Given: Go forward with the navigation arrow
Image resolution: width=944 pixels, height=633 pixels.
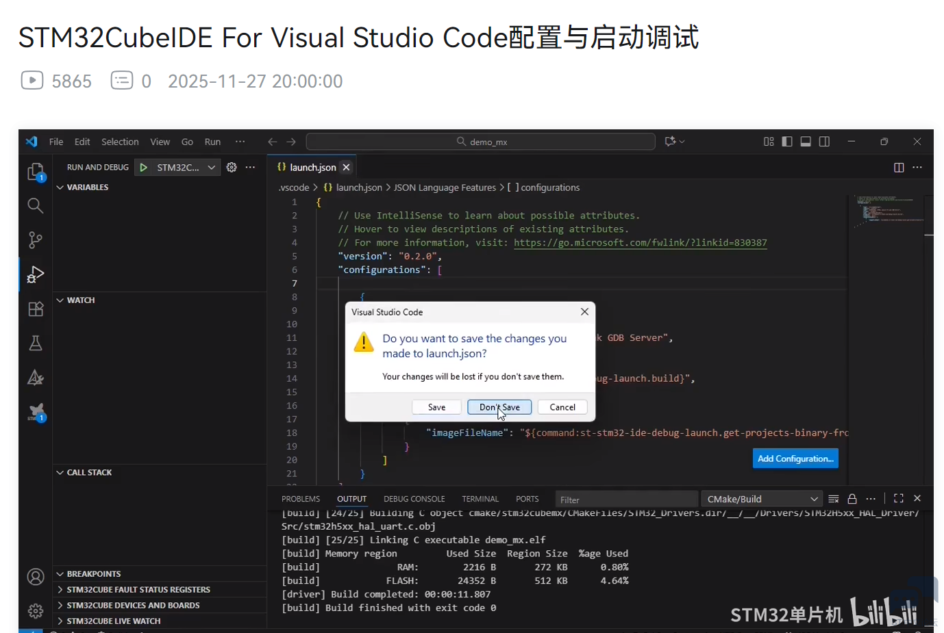Looking at the screenshot, I should click(x=291, y=142).
